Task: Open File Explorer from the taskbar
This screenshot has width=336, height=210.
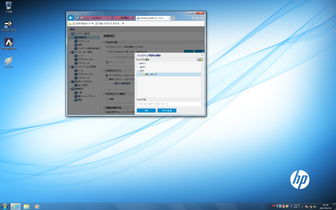Action: (x=26, y=206)
